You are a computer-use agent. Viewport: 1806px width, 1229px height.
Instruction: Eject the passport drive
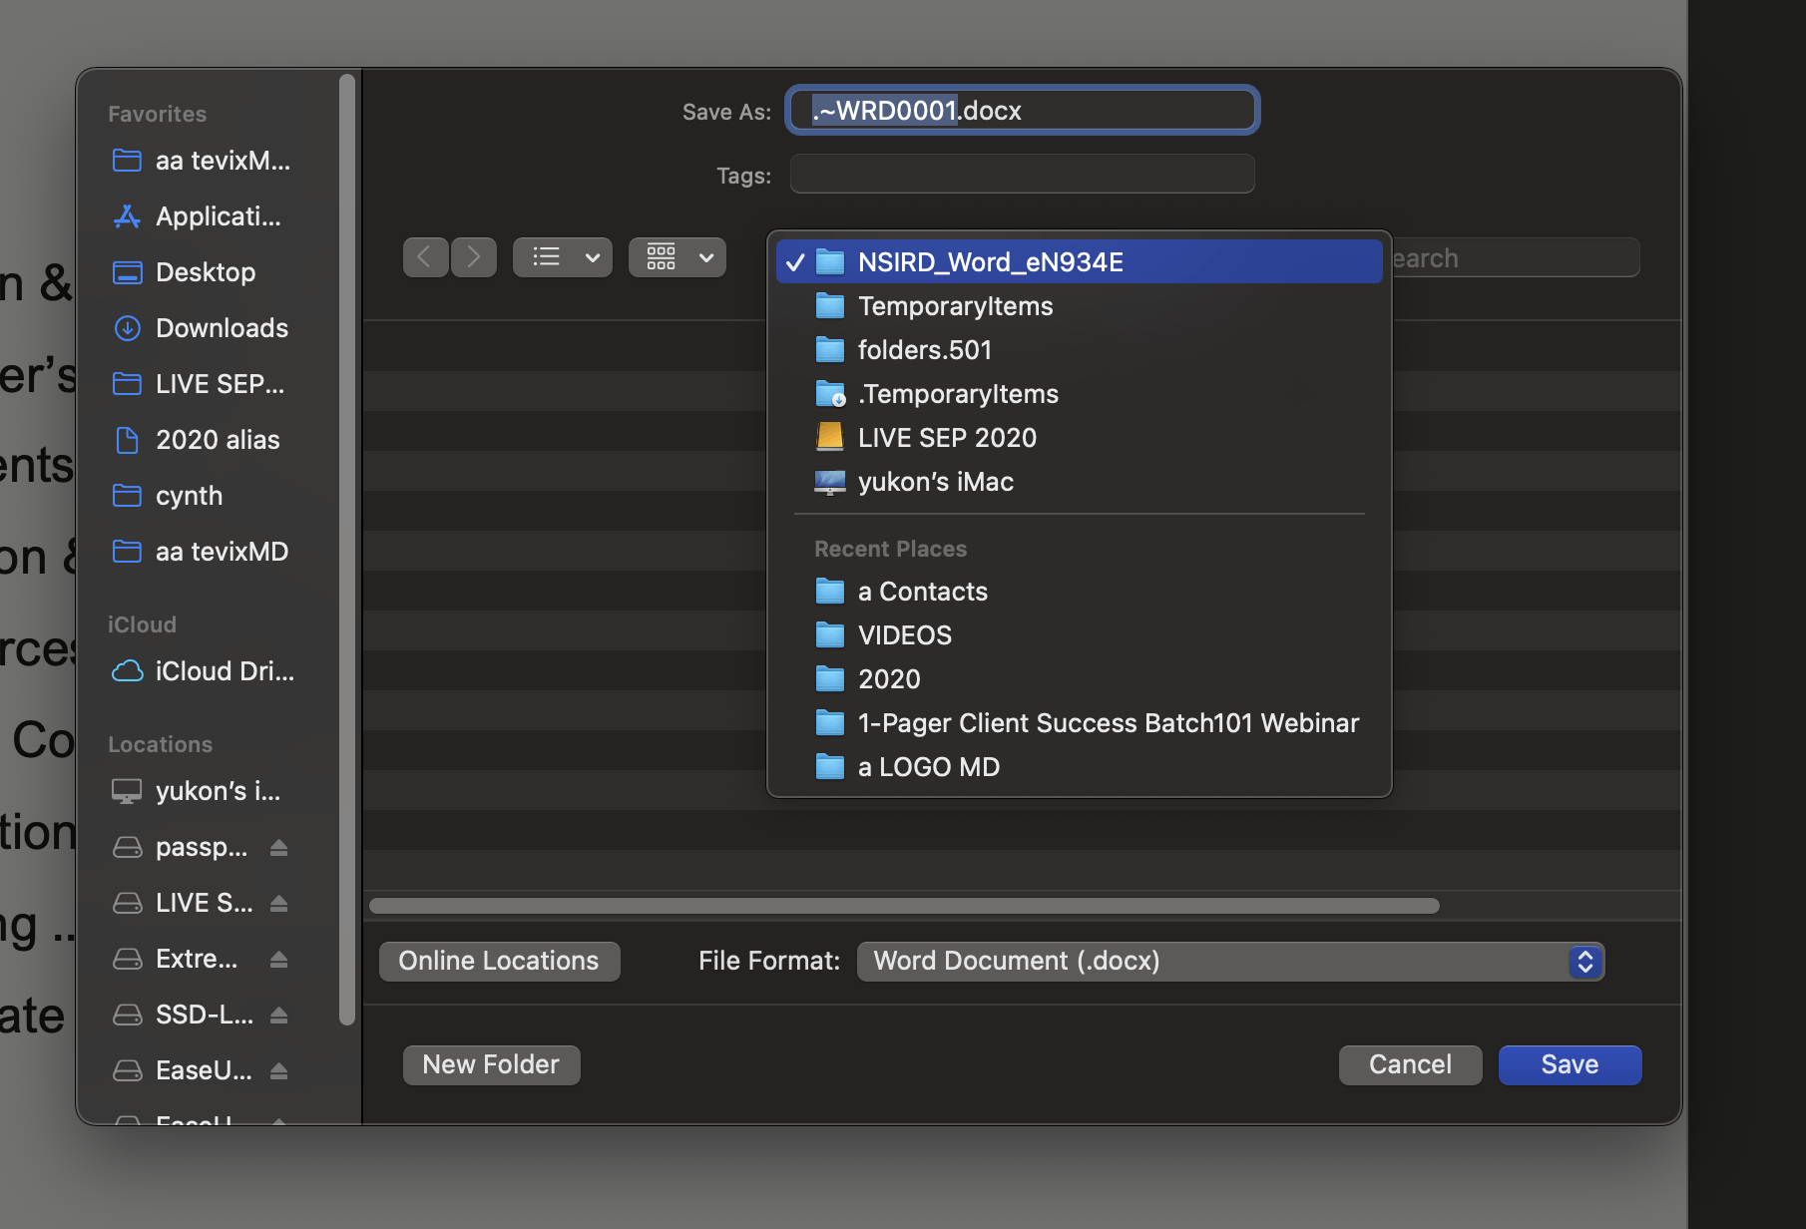coord(280,846)
